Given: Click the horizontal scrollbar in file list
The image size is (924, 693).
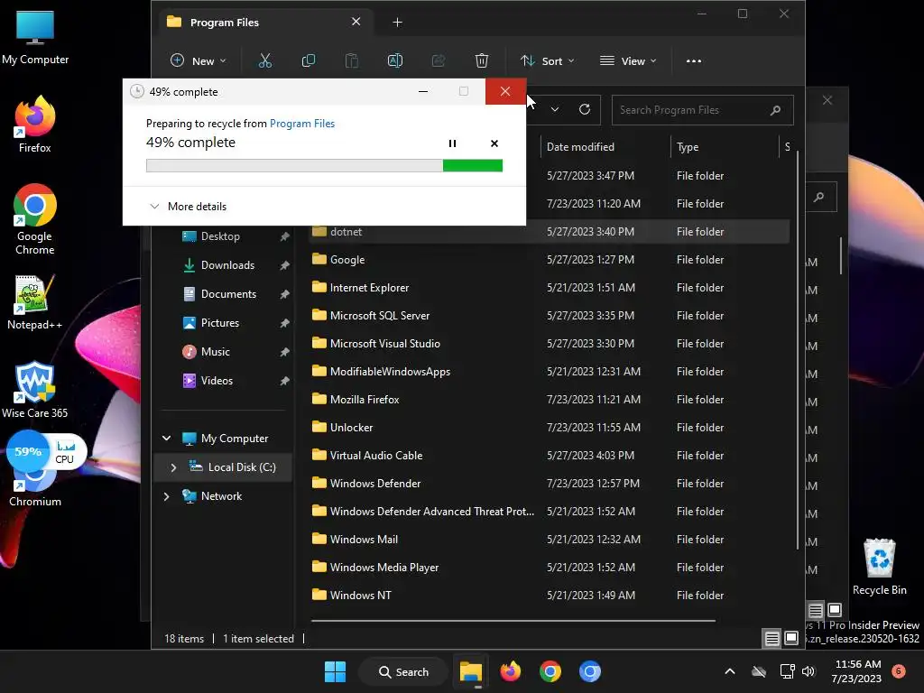Looking at the screenshot, I should click(x=513, y=621).
